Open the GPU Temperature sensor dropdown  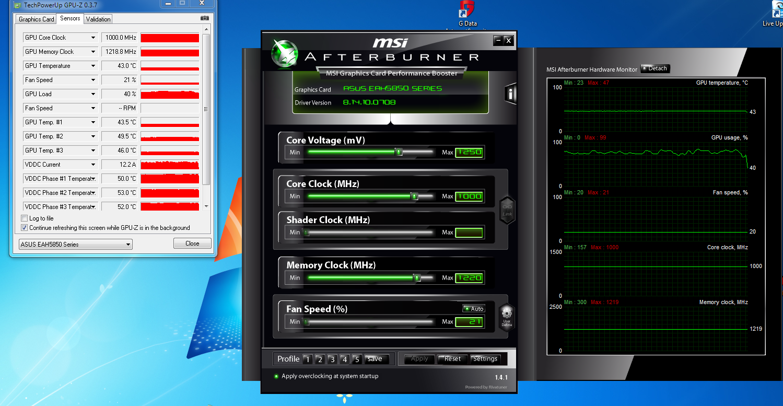(94, 66)
